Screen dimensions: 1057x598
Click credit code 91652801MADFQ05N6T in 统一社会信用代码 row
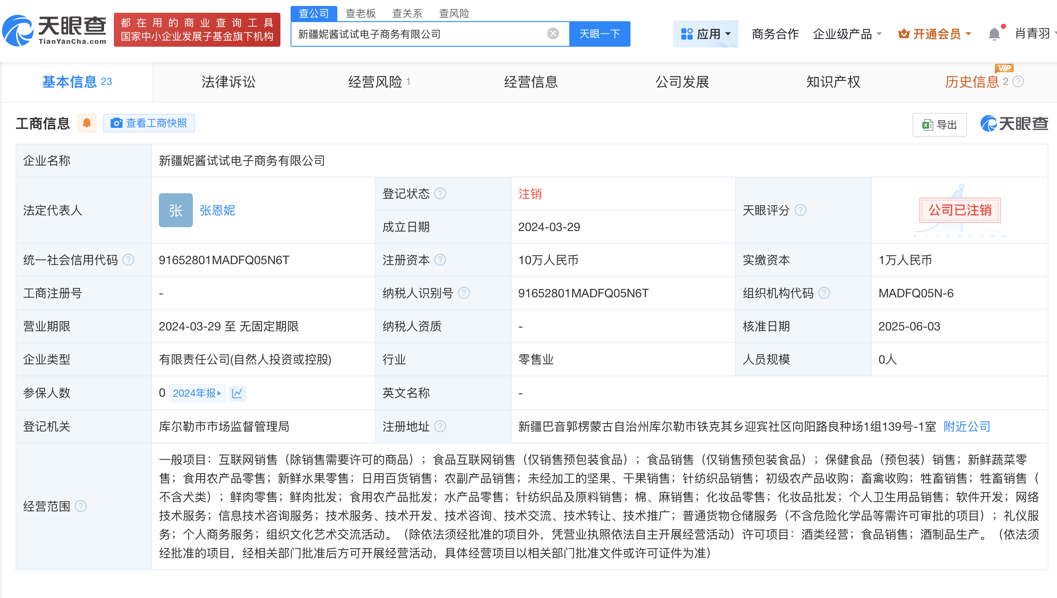click(x=224, y=260)
